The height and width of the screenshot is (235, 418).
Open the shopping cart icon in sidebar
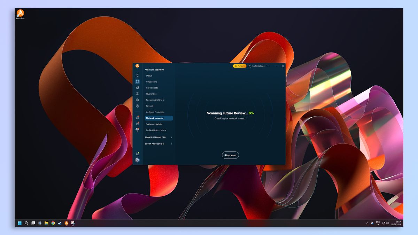coord(137,154)
